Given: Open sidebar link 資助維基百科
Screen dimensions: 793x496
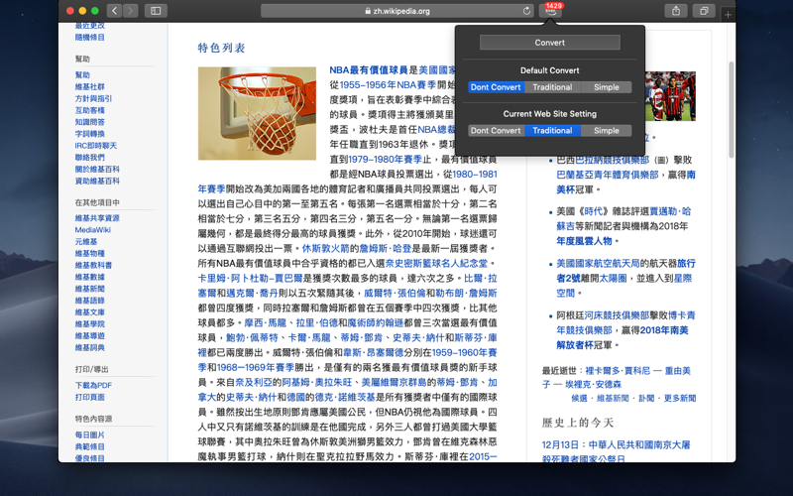Looking at the screenshot, I should (x=97, y=181).
